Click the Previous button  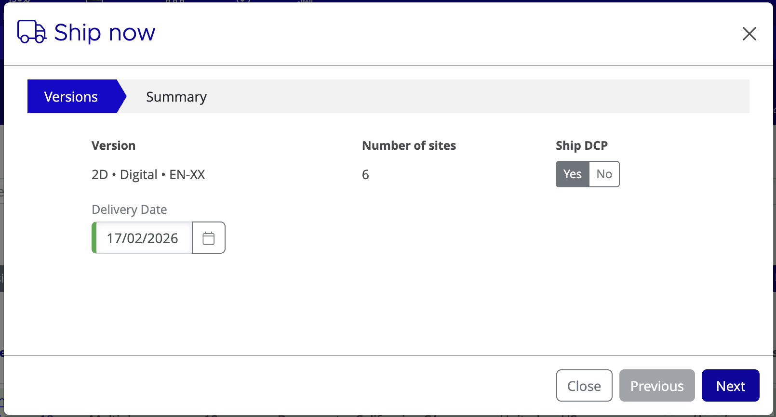click(656, 385)
